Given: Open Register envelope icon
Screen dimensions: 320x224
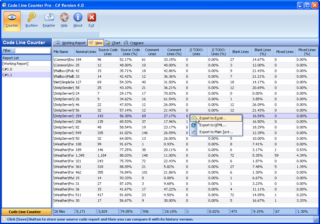Looking at the screenshot, I should point(49,17).
